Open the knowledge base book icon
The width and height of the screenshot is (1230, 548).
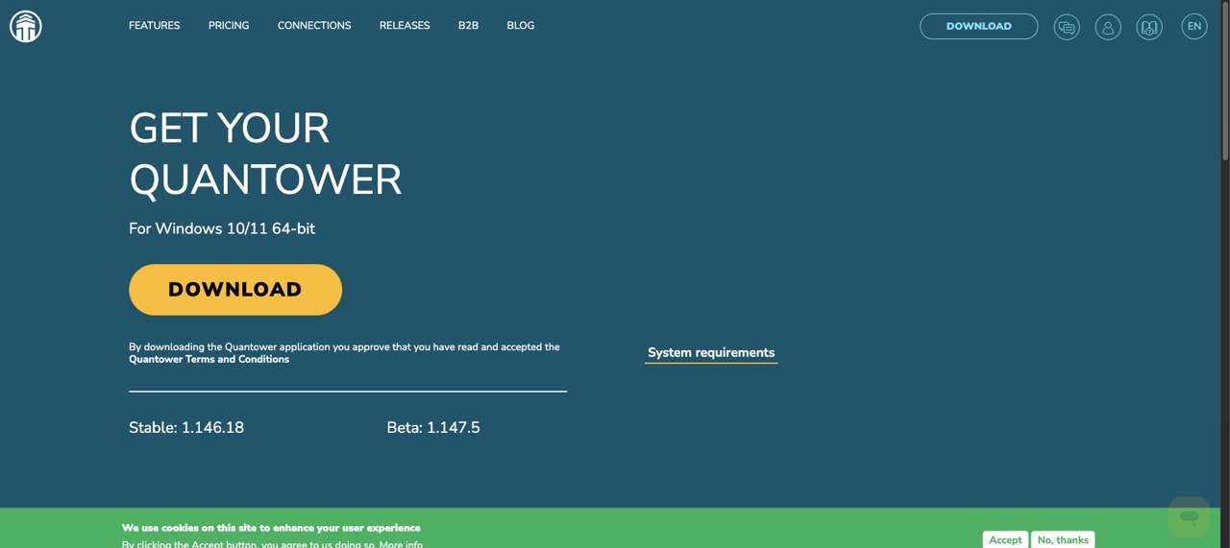click(1149, 27)
